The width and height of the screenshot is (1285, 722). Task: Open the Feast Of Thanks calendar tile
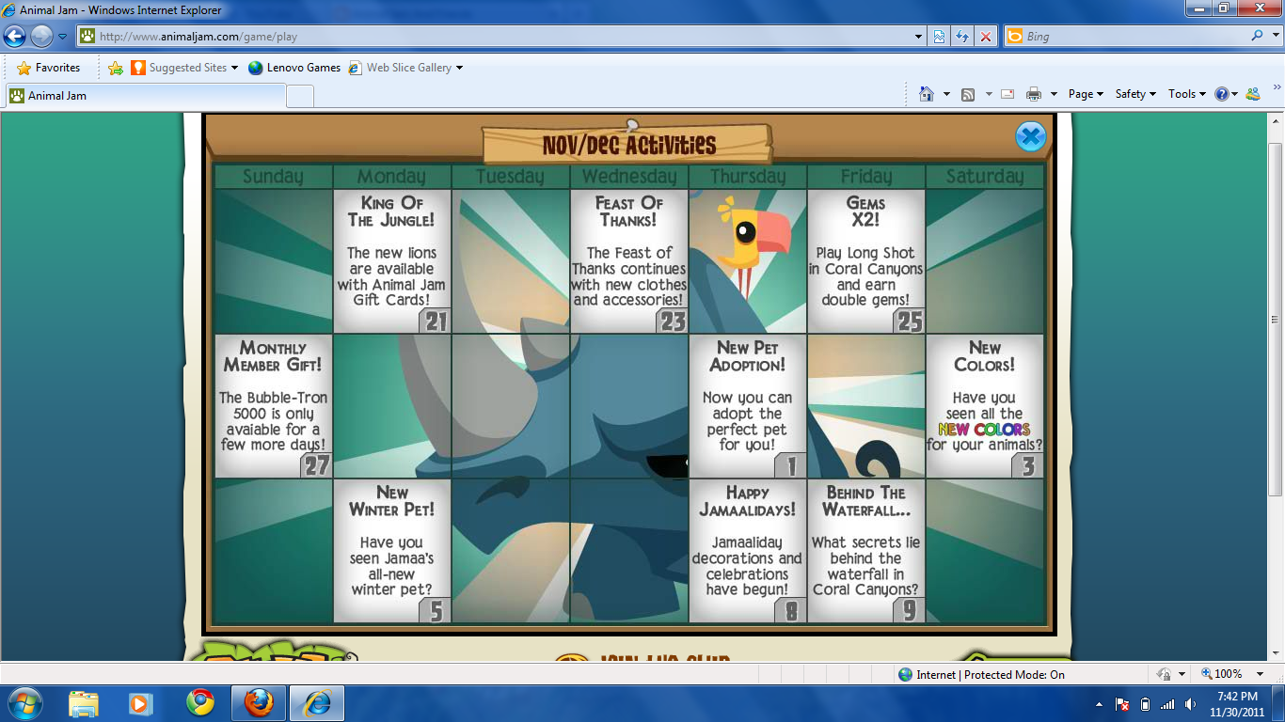[629, 261]
